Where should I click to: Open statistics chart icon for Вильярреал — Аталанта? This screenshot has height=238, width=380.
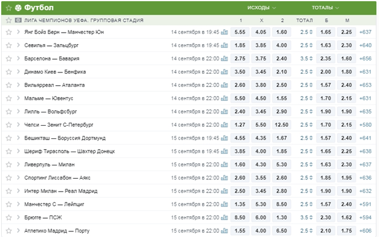point(224,85)
